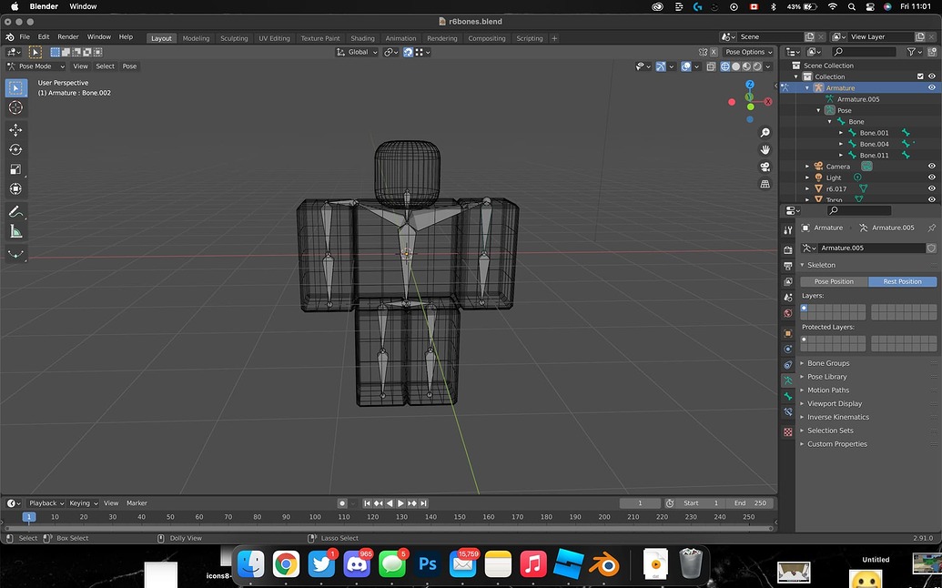Switch to Wireframe viewport shading
942x588 pixels.
click(x=725, y=66)
